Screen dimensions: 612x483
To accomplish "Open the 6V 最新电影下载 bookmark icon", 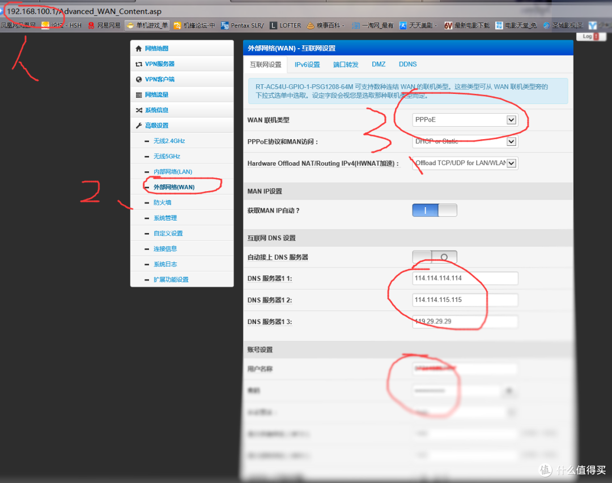I will pyautogui.click(x=448, y=25).
